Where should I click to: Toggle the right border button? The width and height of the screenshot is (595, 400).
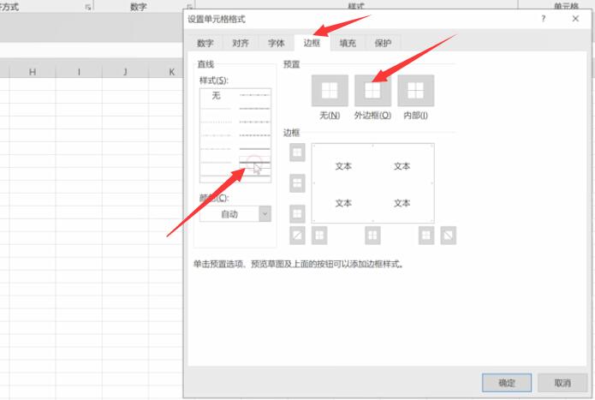click(x=426, y=236)
